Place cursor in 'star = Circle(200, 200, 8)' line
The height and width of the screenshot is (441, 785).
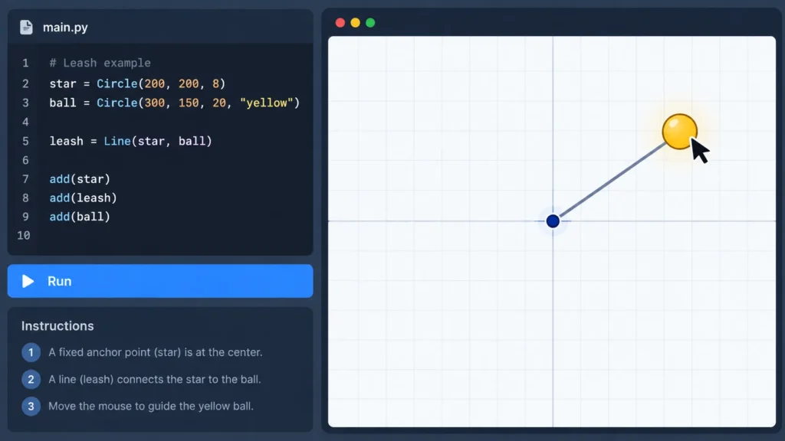click(x=137, y=83)
